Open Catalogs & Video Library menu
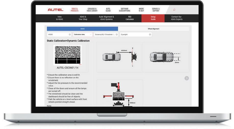 (92, 10)
